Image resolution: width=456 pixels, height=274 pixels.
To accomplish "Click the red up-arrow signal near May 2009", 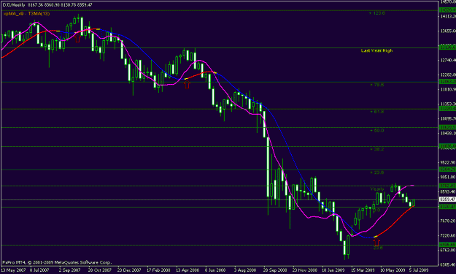I will [376, 242].
